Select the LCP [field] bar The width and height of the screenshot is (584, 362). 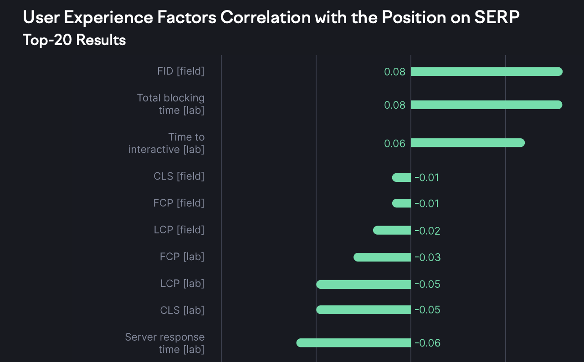(392, 230)
